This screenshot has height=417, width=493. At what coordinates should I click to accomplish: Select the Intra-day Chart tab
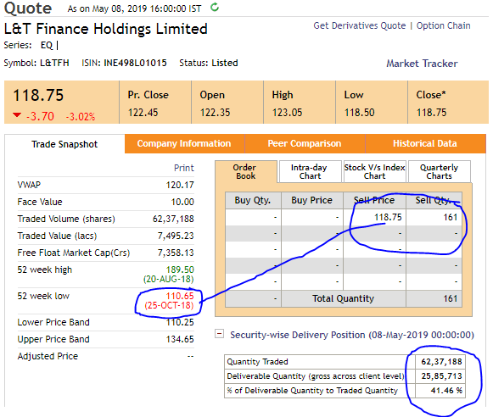[310, 172]
